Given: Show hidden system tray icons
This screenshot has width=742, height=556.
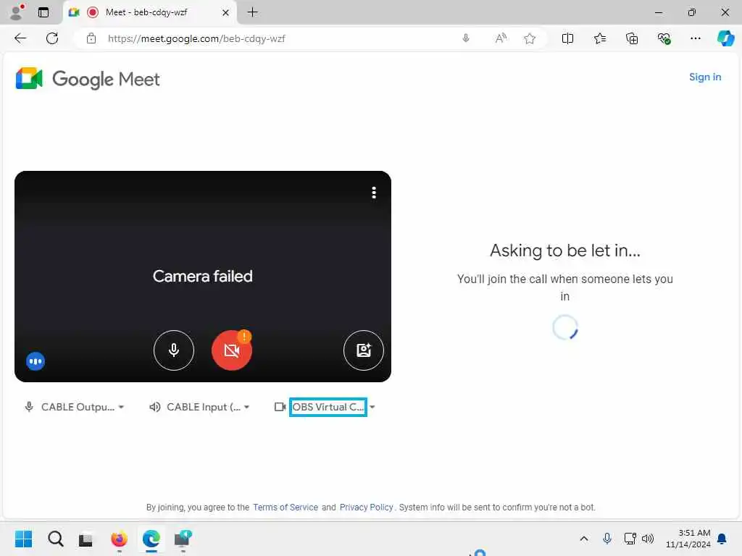Looking at the screenshot, I should [x=584, y=539].
